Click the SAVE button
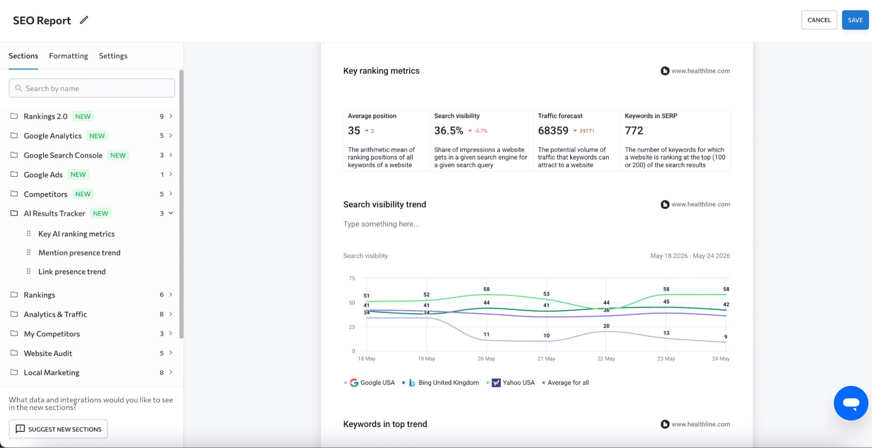The image size is (872, 448). 855,20
